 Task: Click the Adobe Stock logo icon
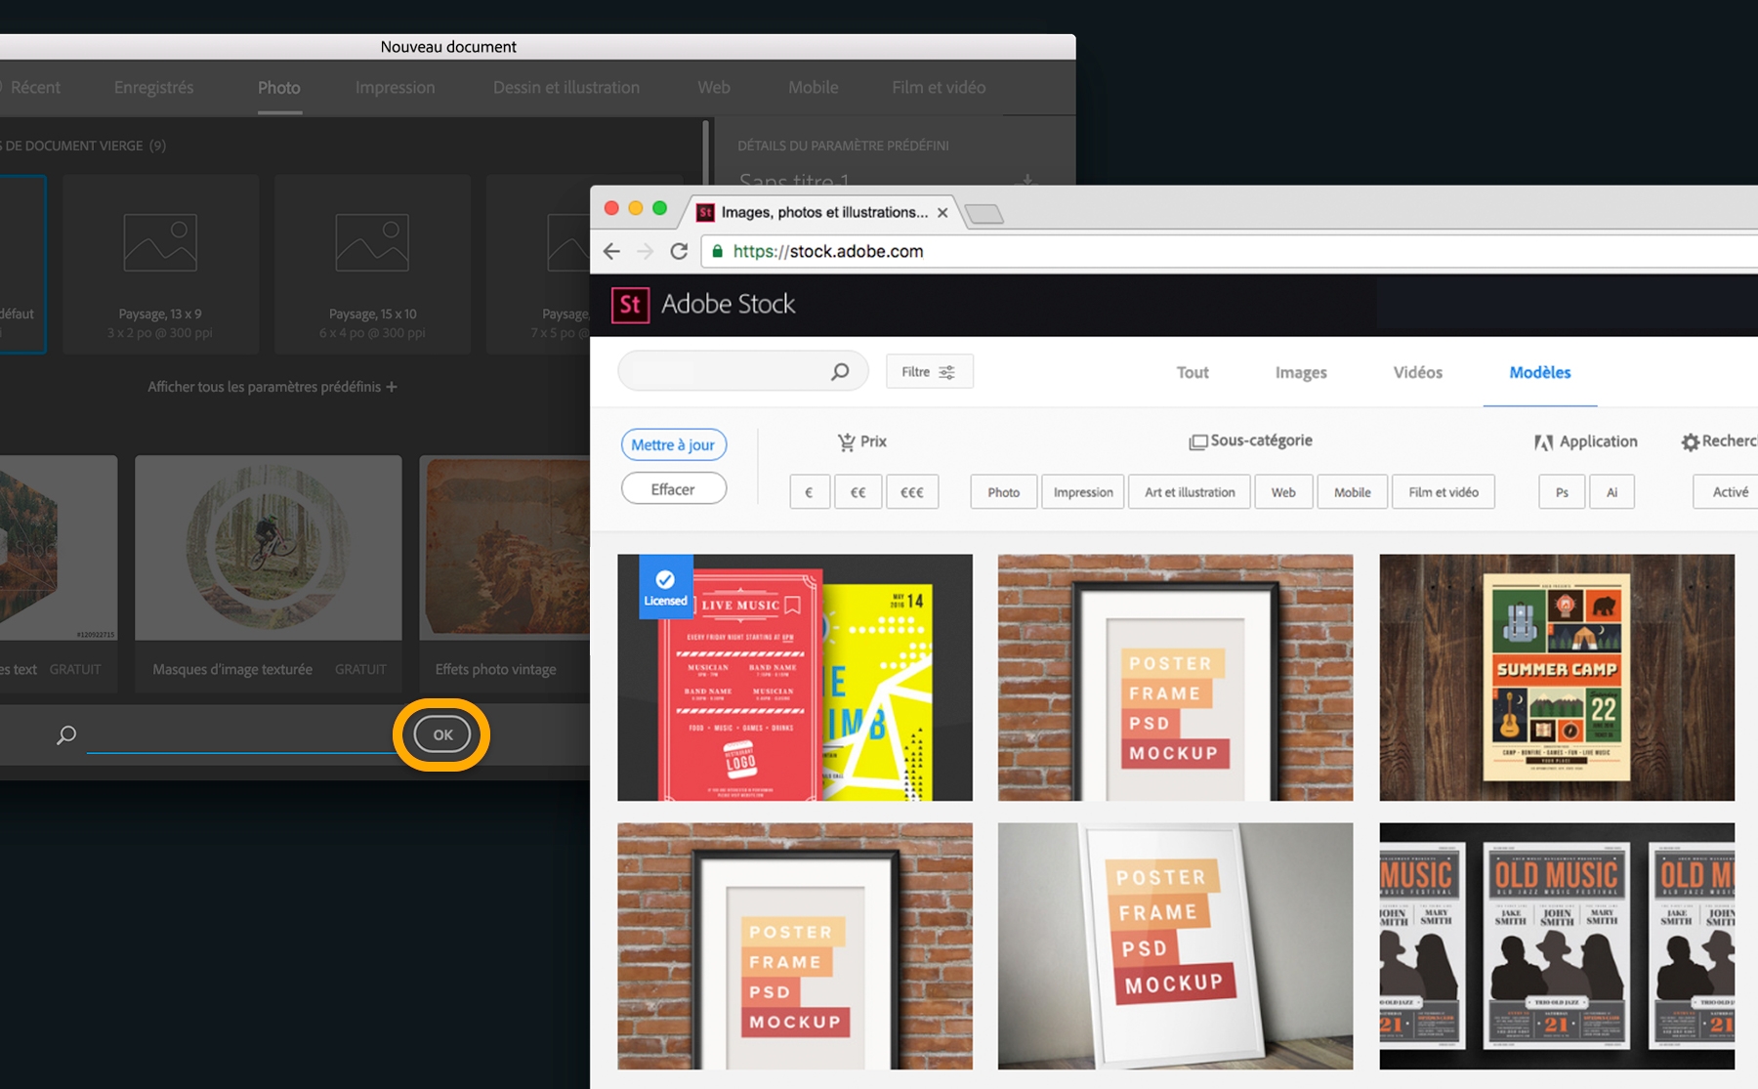[x=631, y=305]
